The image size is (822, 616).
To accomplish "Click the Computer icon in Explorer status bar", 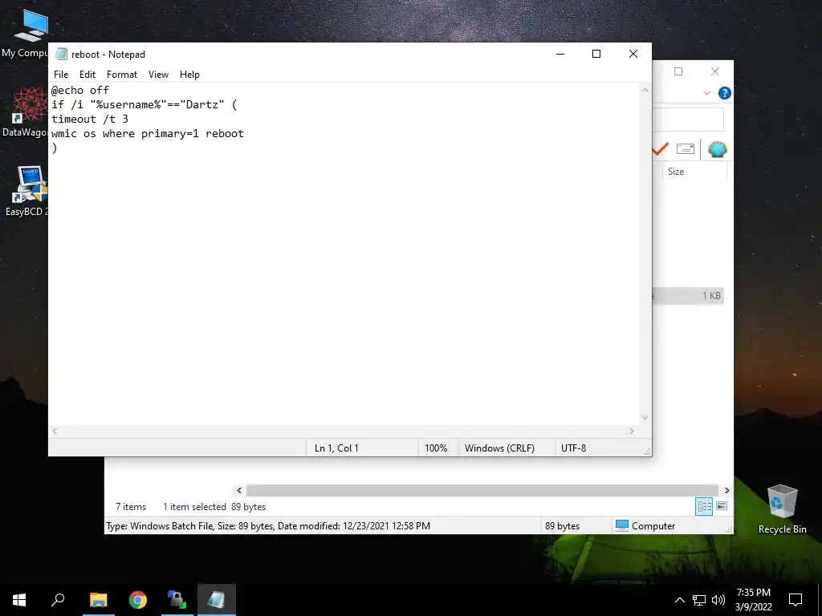I will pyautogui.click(x=622, y=525).
